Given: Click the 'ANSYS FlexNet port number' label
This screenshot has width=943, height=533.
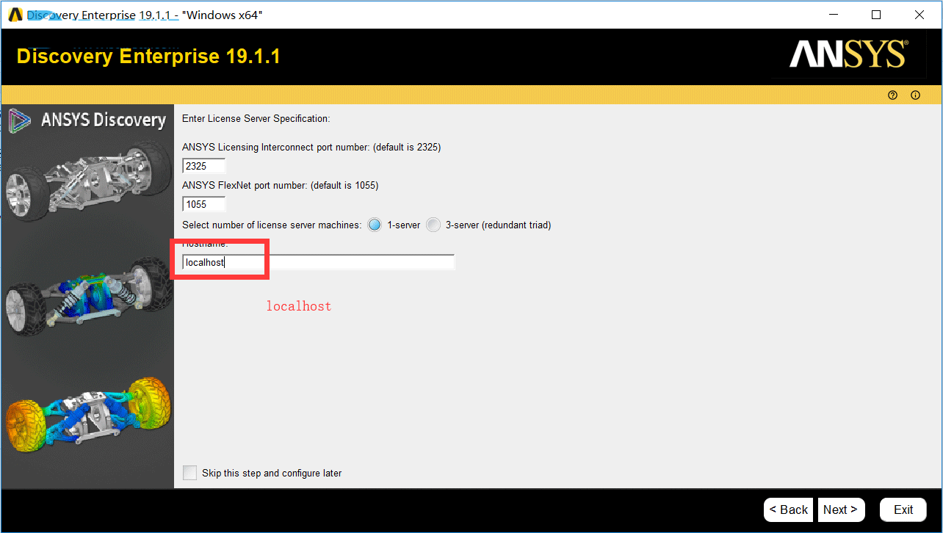Looking at the screenshot, I should pos(281,186).
